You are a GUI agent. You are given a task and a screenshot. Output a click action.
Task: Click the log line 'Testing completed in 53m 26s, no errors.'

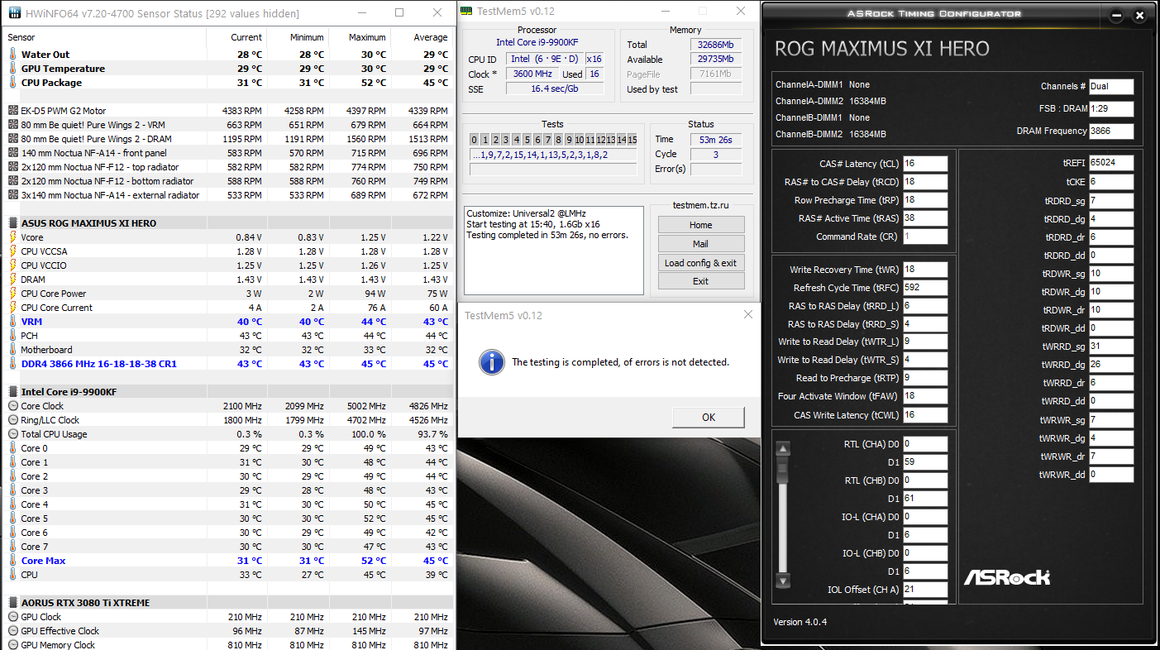pos(547,235)
